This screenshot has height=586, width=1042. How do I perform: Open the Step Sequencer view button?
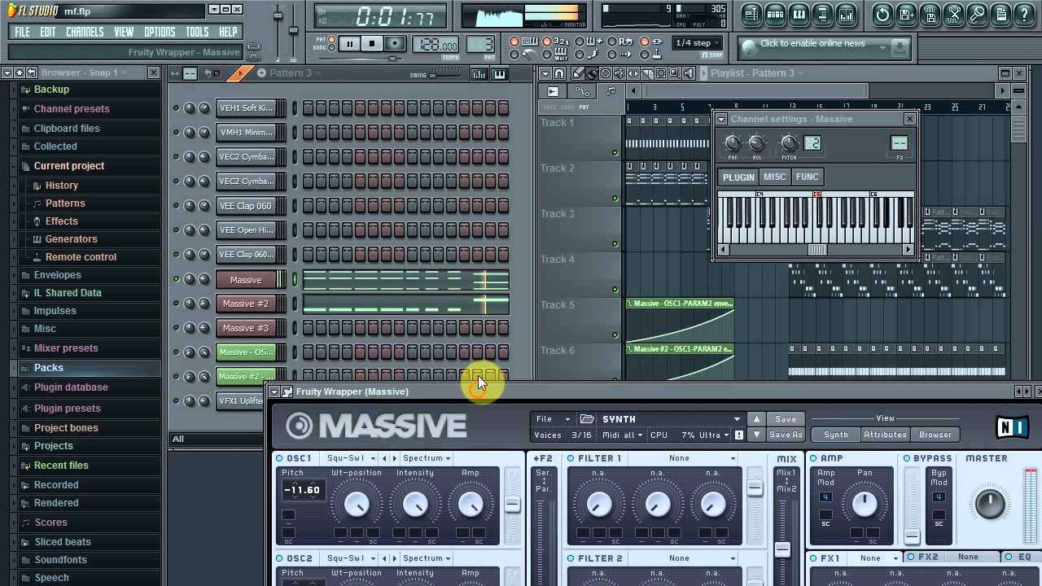coord(775,15)
